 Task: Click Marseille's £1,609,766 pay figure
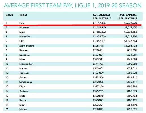click(x=99, y=36)
